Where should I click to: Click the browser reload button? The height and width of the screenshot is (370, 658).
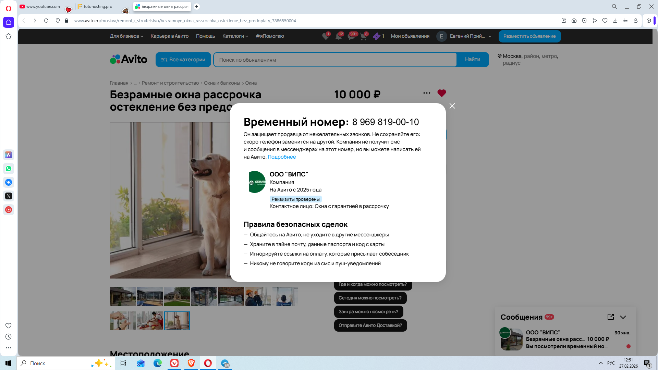pyautogui.click(x=46, y=21)
